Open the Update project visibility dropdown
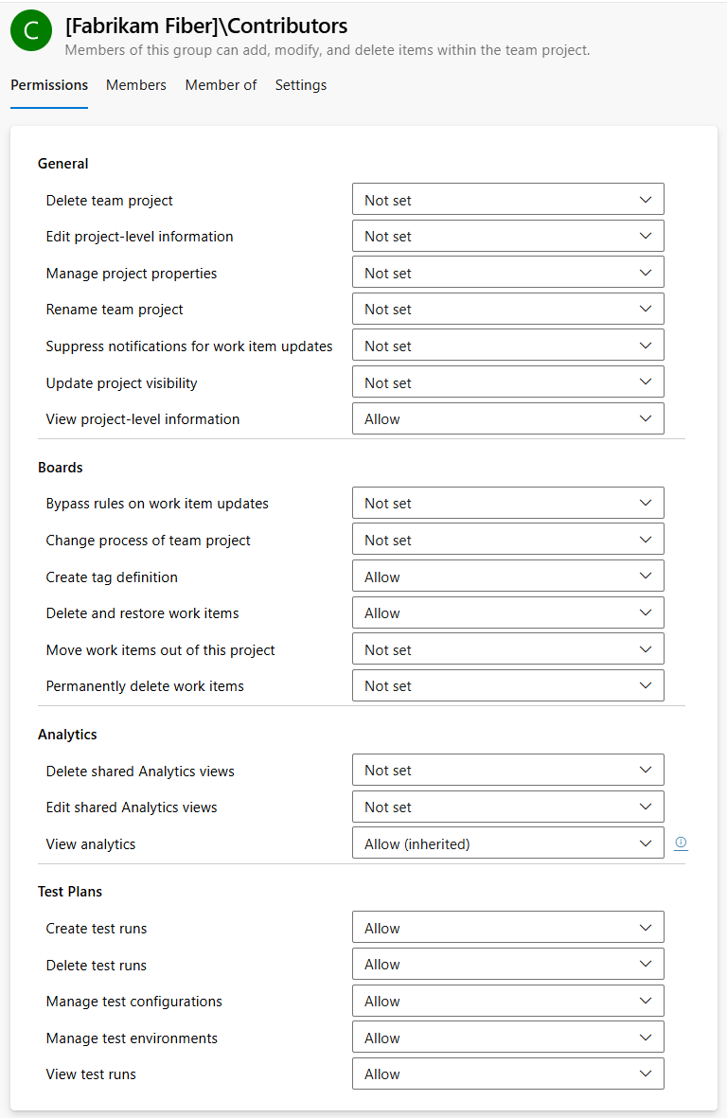 click(507, 382)
